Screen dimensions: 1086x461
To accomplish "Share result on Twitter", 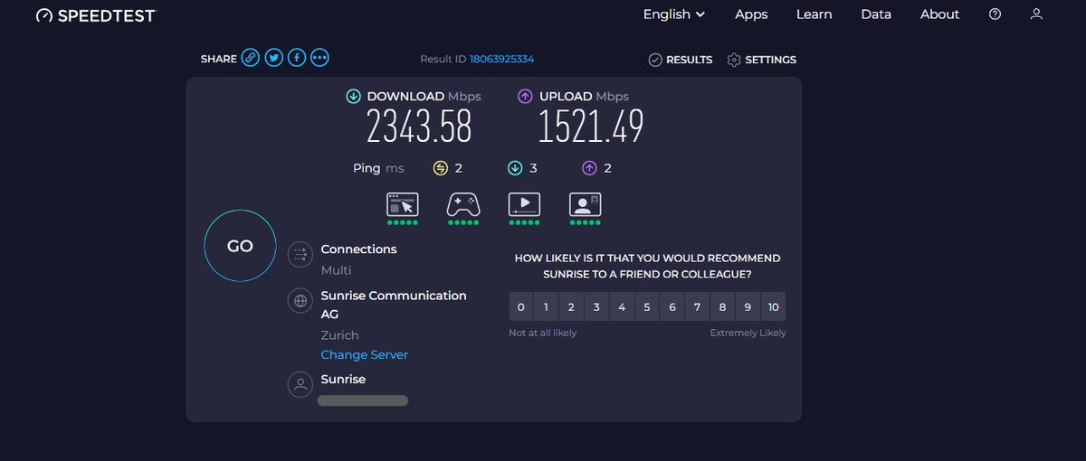I will coord(273,58).
